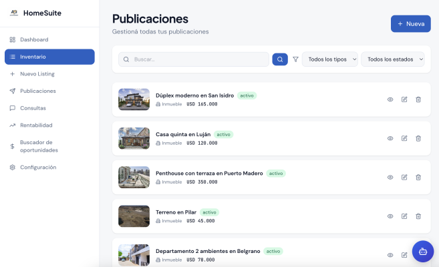
Task: Click the activo badge on Casa quinta
Action: (x=223, y=134)
